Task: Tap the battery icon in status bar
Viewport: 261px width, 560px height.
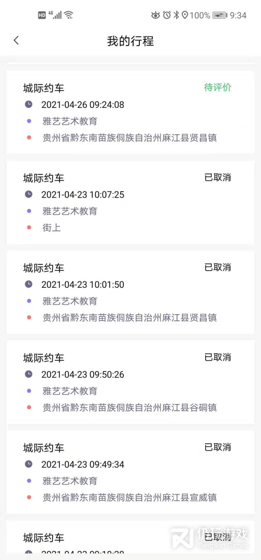Action: click(219, 15)
